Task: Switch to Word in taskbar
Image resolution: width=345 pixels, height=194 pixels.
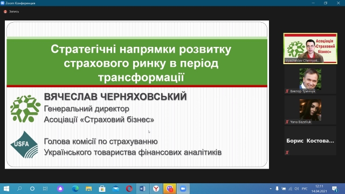Action: 142,189
